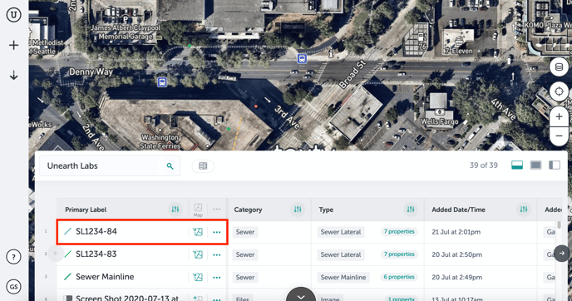Show SL1234-83 on the map

pyautogui.click(x=198, y=254)
